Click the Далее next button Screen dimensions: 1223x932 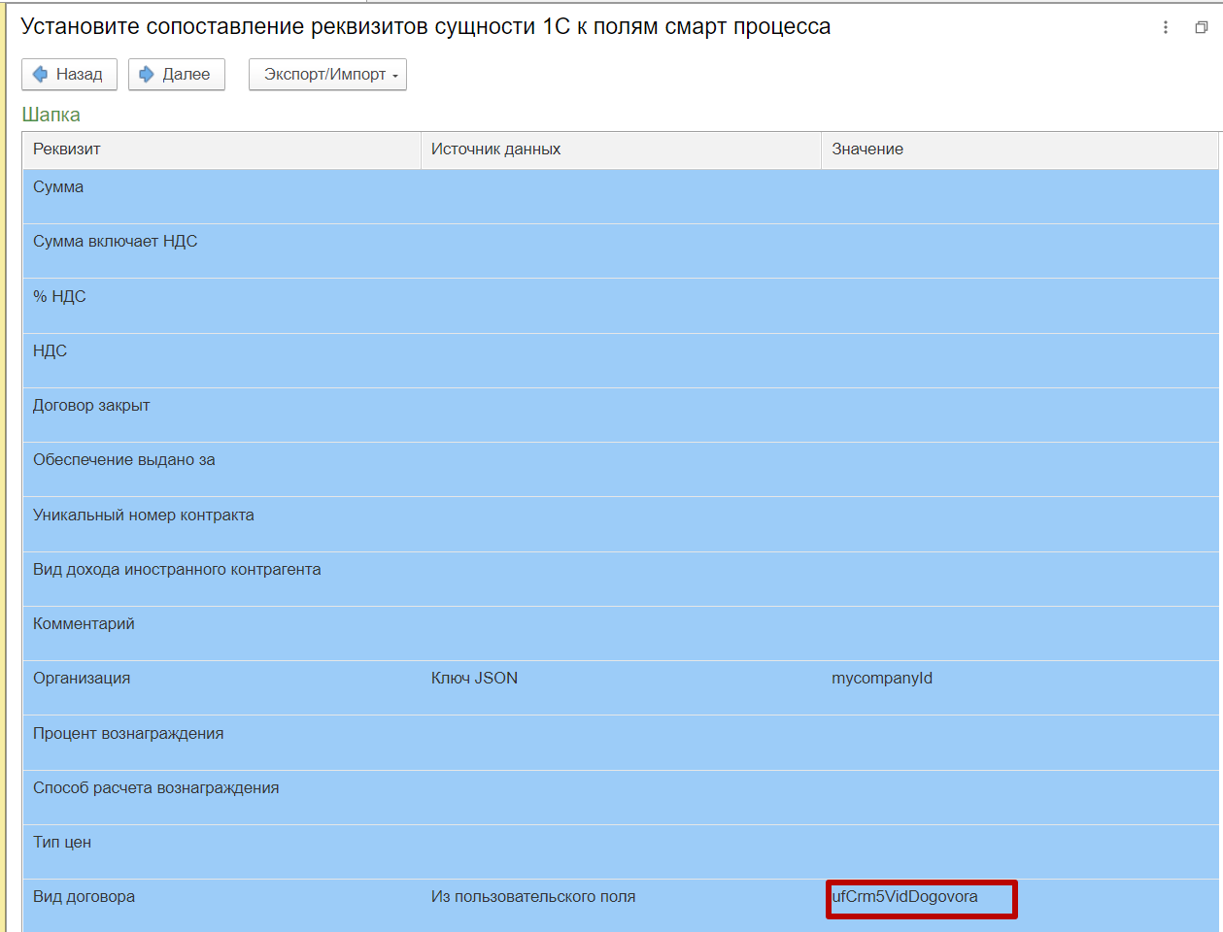pyautogui.click(x=176, y=75)
